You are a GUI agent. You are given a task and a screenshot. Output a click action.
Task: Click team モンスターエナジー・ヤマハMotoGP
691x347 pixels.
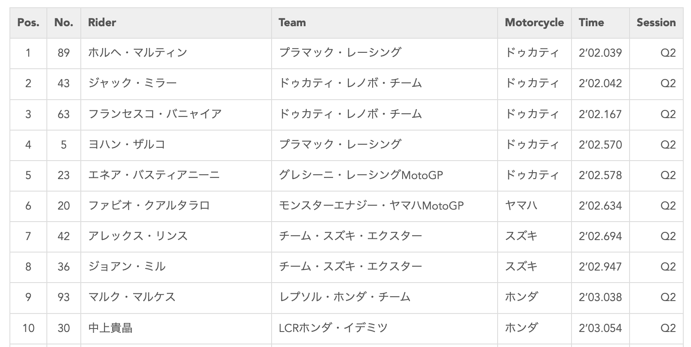point(371,206)
